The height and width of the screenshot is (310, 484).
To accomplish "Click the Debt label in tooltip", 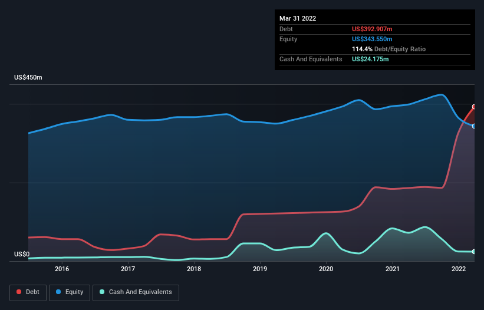I will tap(286, 29).
